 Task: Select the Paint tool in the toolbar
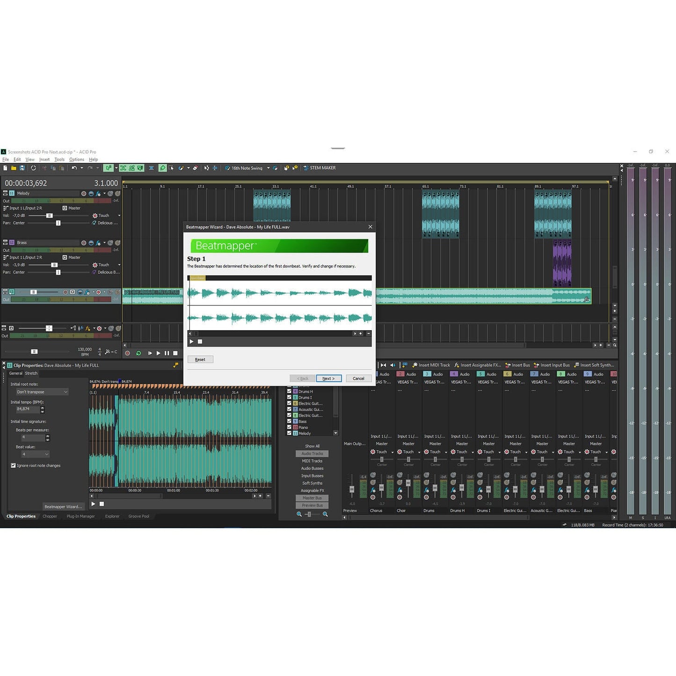tap(181, 168)
